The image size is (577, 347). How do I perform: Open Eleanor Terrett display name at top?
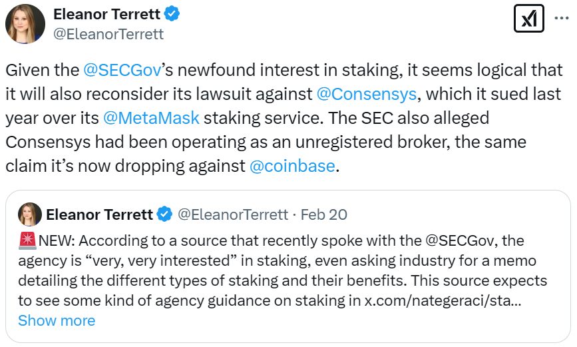pos(105,14)
